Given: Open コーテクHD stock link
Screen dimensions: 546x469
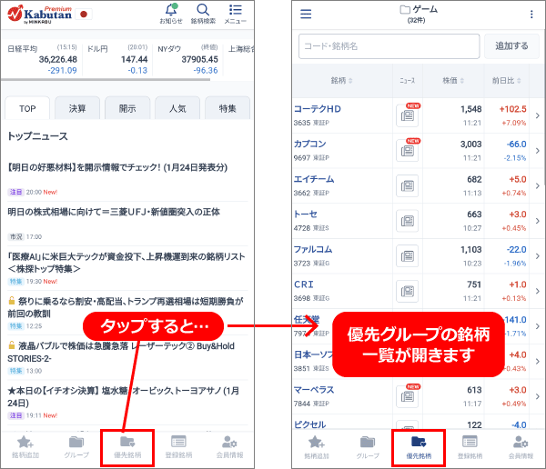Looking at the screenshot, I should coord(318,109).
